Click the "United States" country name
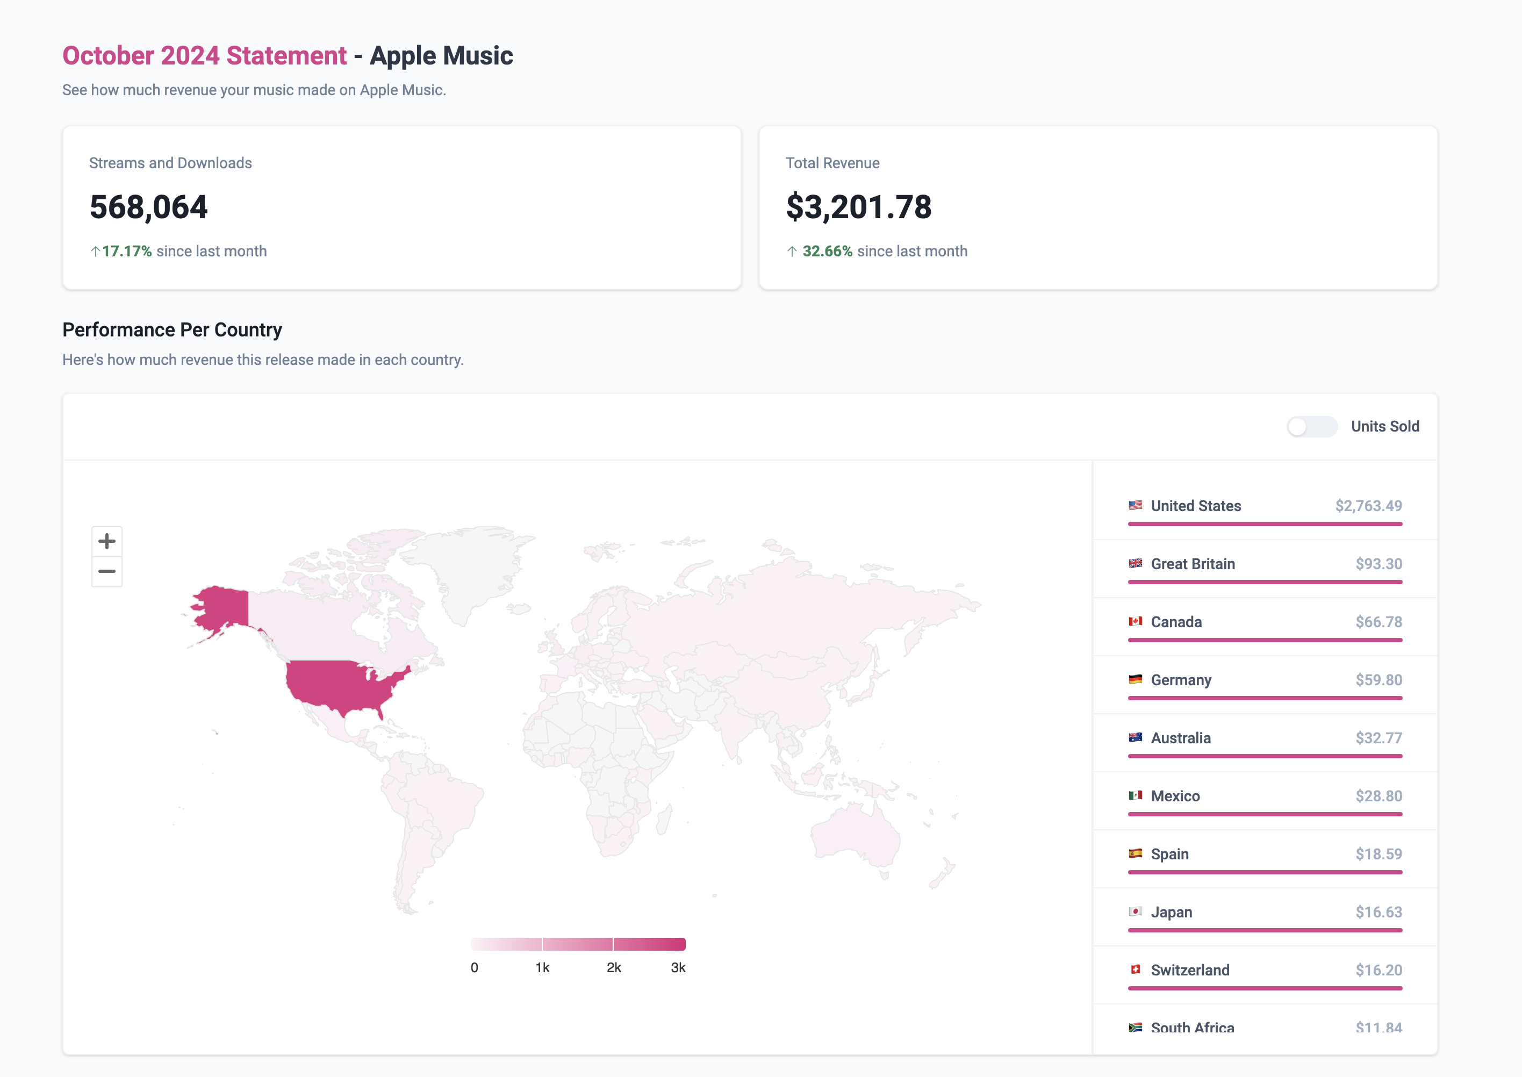The height and width of the screenshot is (1077, 1522). click(1196, 506)
